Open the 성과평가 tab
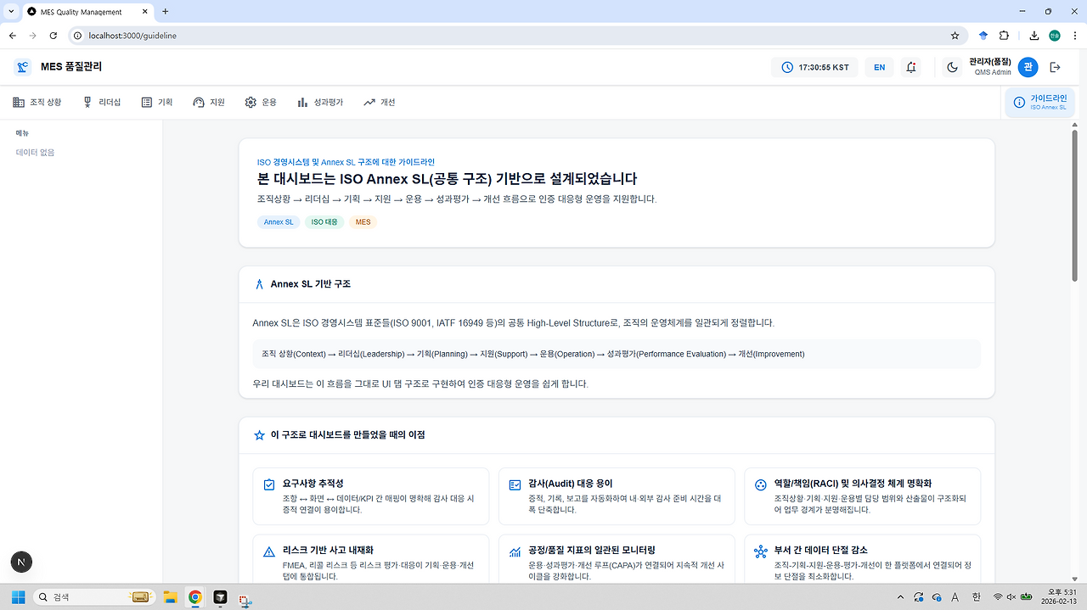This screenshot has height=610, width=1087. (320, 102)
